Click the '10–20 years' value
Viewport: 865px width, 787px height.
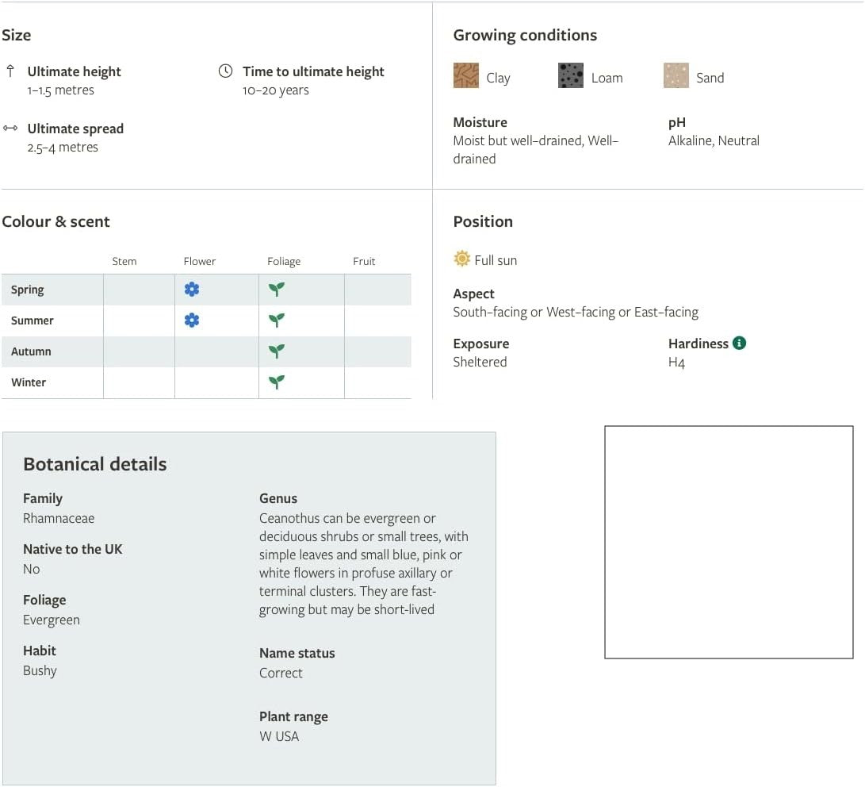point(276,90)
